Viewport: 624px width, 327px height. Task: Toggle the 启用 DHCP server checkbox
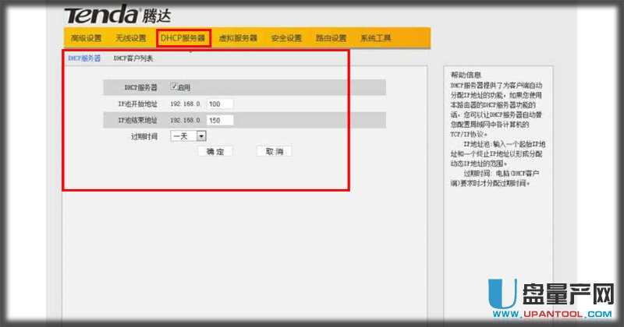coord(174,87)
